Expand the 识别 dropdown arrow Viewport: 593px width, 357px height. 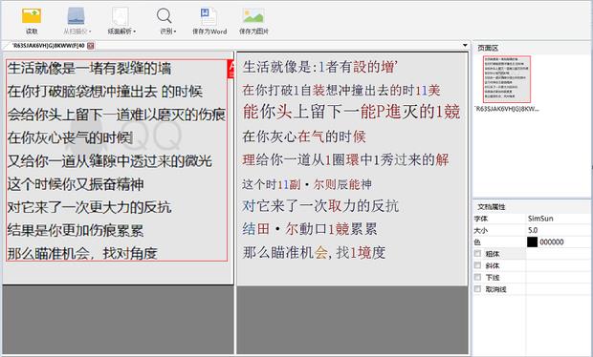175,31
